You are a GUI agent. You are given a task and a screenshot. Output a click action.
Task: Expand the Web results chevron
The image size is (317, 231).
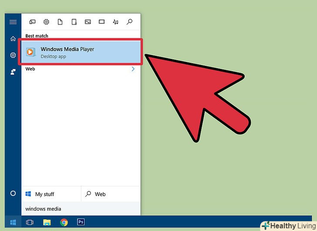point(133,69)
